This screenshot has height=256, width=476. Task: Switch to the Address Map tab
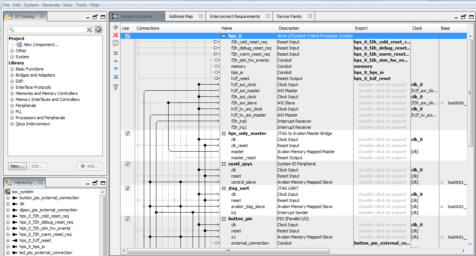click(181, 16)
